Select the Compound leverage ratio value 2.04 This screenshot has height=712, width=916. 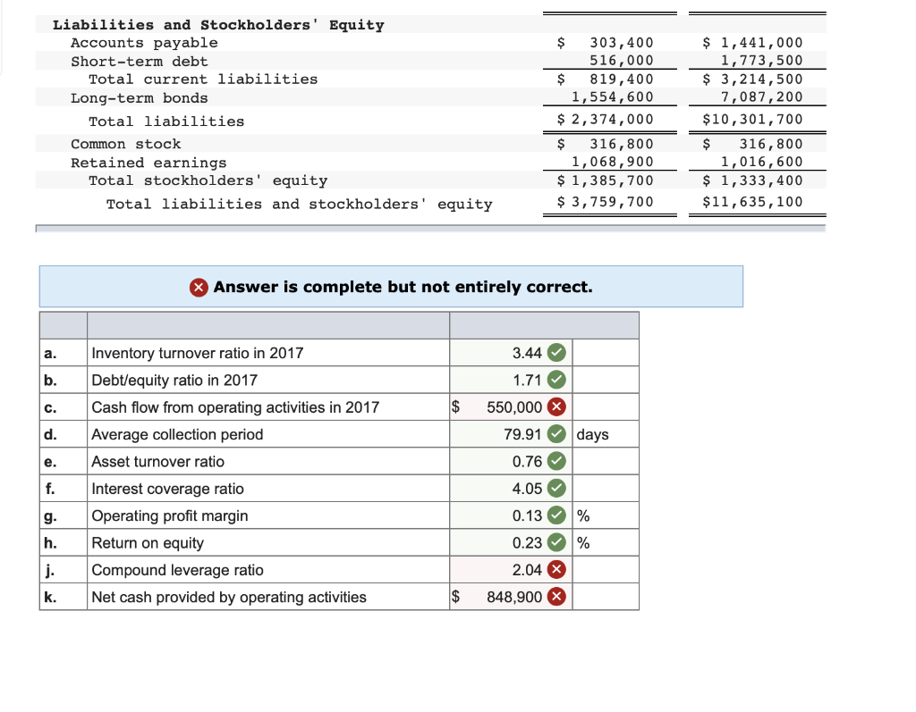pyautogui.click(x=527, y=570)
